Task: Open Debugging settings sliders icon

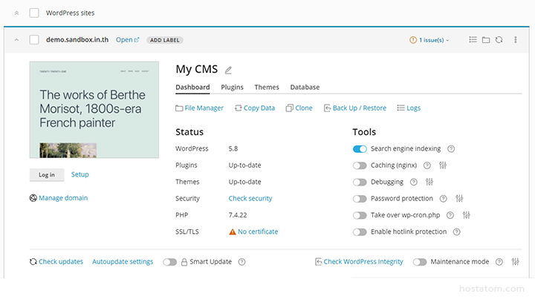Action: pos(429,182)
